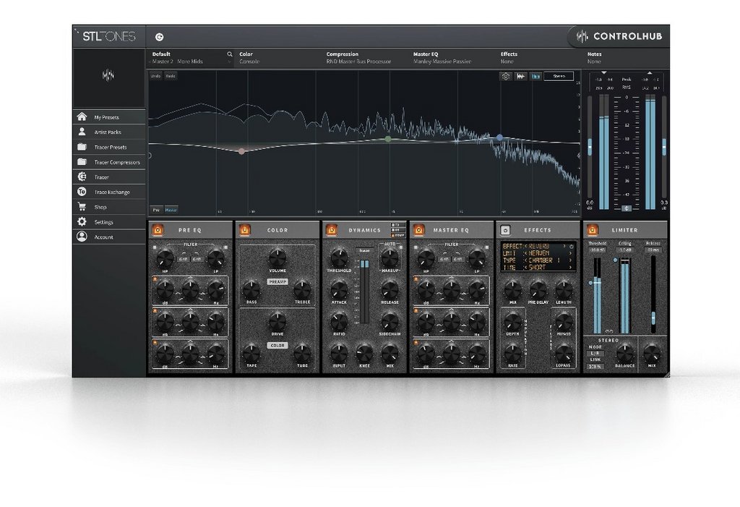740x507 pixels.
Task: Toggle Dynamics module power button
Action: pos(332,230)
